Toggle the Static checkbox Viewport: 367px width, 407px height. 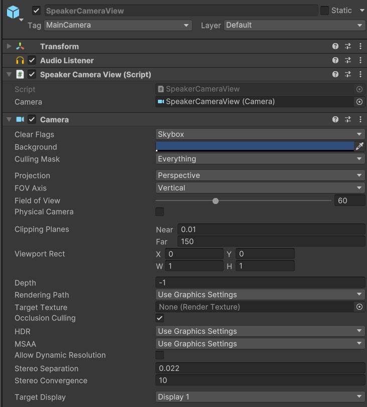324,11
